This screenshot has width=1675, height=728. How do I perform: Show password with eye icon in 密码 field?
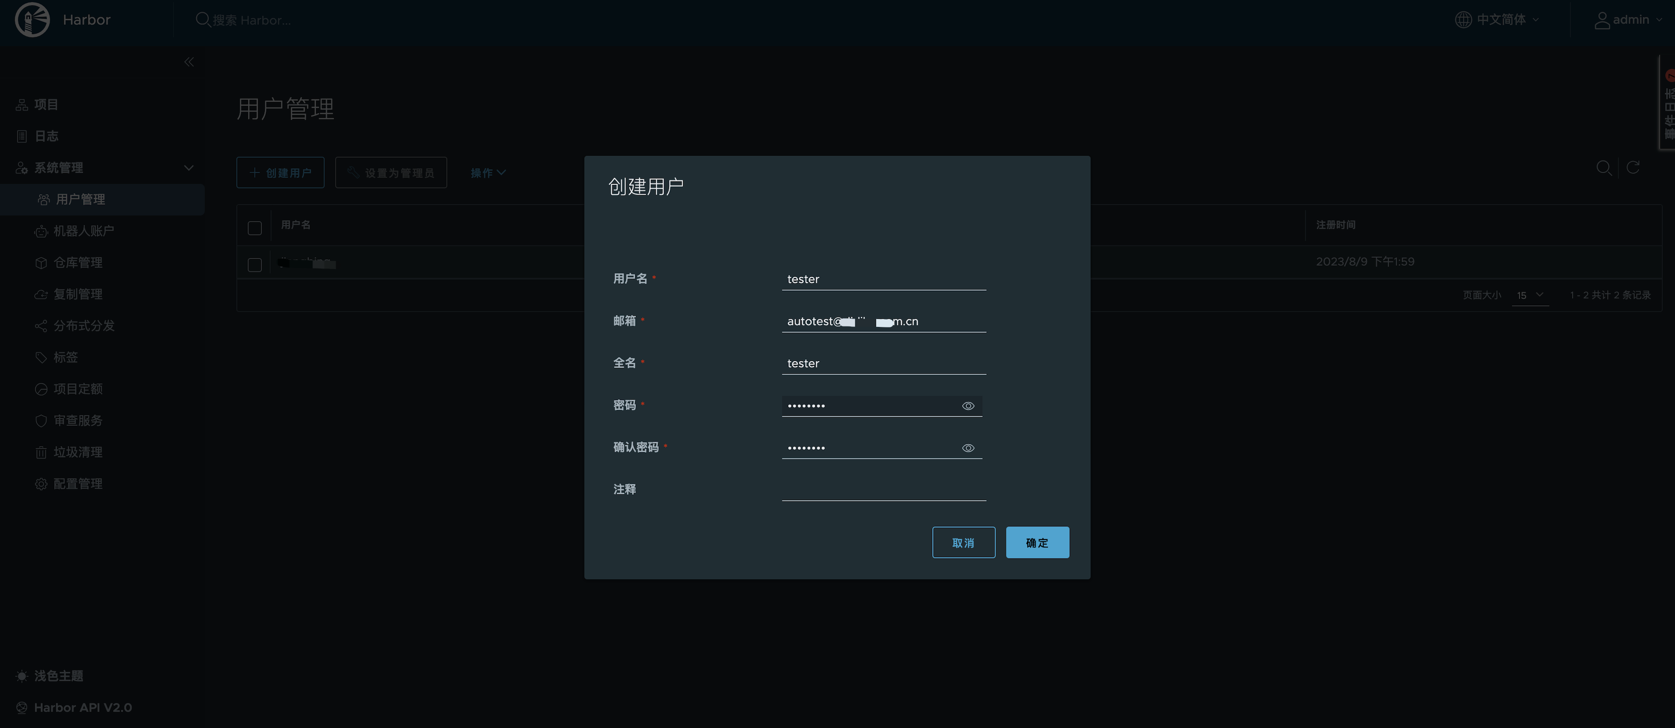point(967,406)
